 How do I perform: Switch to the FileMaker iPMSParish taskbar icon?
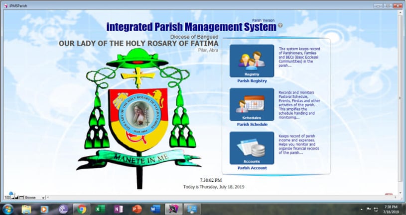tap(174, 209)
